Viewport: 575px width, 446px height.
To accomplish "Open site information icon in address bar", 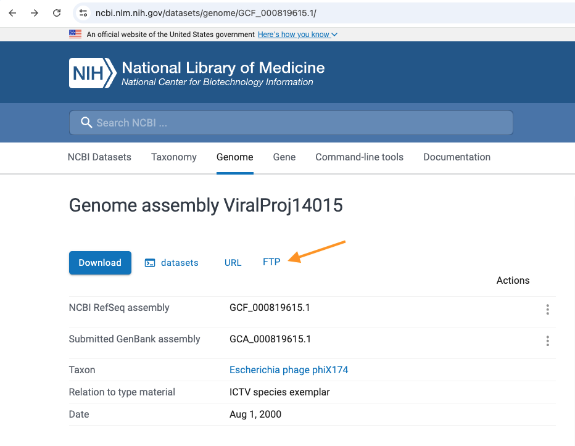I will [83, 13].
